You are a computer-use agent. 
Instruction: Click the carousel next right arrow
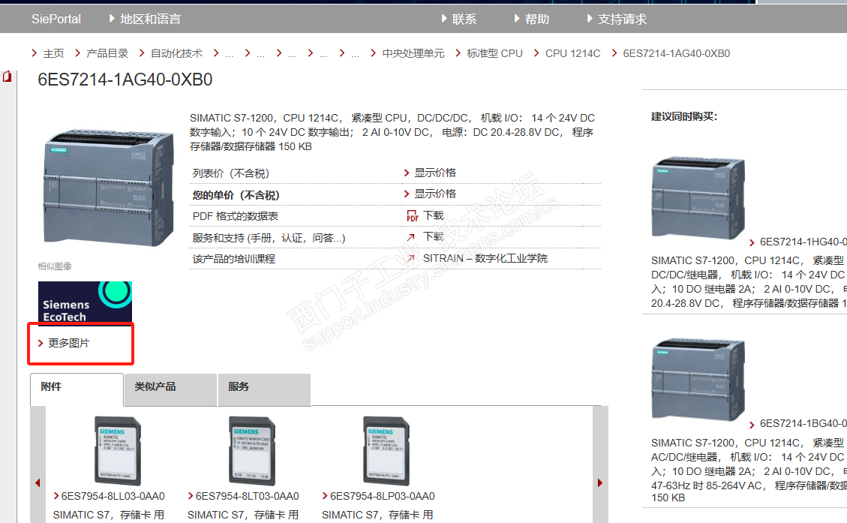(x=600, y=483)
